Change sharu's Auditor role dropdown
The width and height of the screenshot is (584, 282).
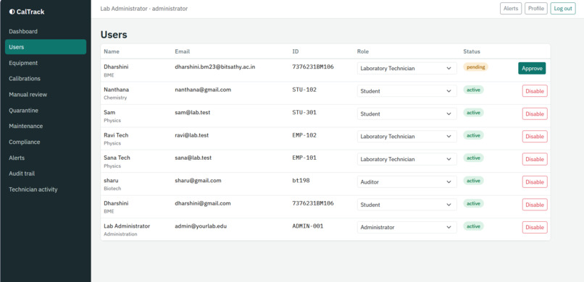(x=406, y=182)
